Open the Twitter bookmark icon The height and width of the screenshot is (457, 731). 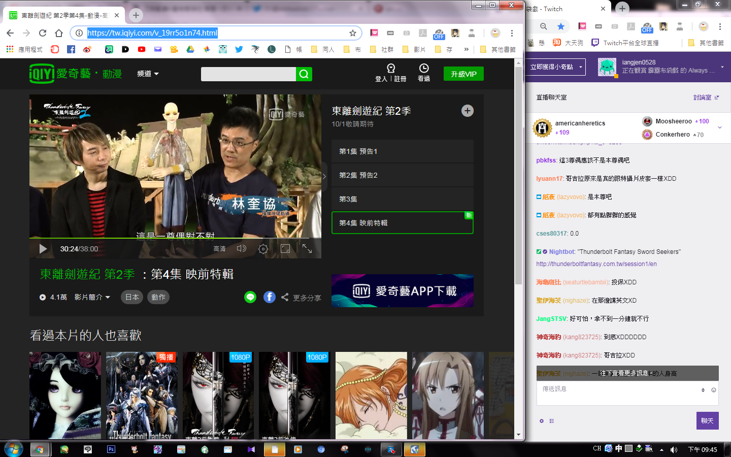[x=239, y=49]
